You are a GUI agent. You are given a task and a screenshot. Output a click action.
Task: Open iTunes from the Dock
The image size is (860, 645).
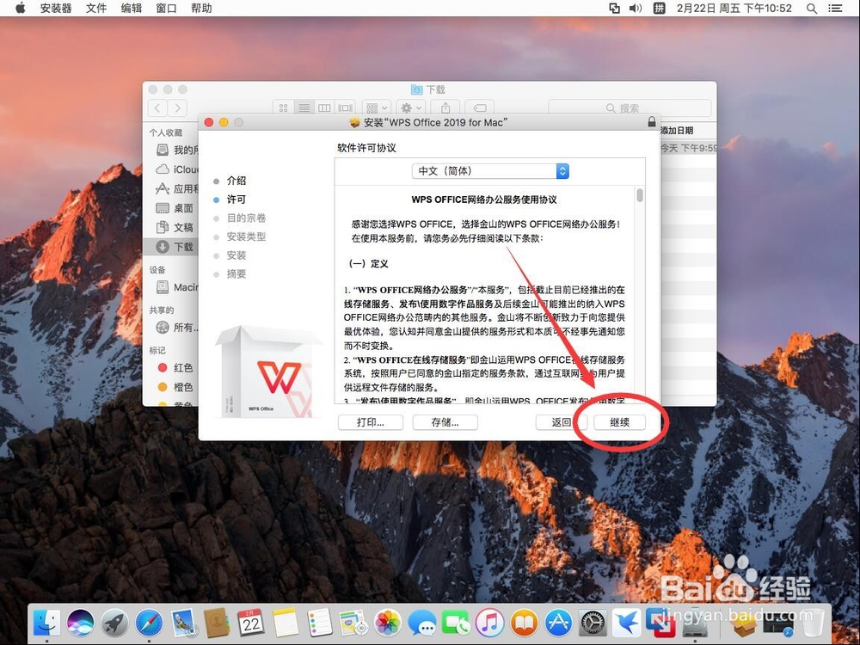coord(490,623)
